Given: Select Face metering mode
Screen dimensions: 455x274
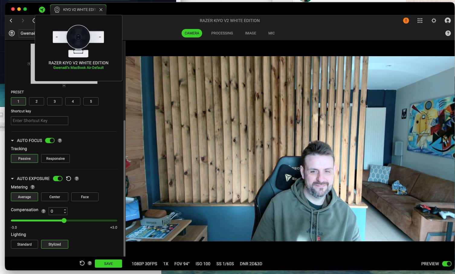Looking at the screenshot, I should click(x=85, y=197).
